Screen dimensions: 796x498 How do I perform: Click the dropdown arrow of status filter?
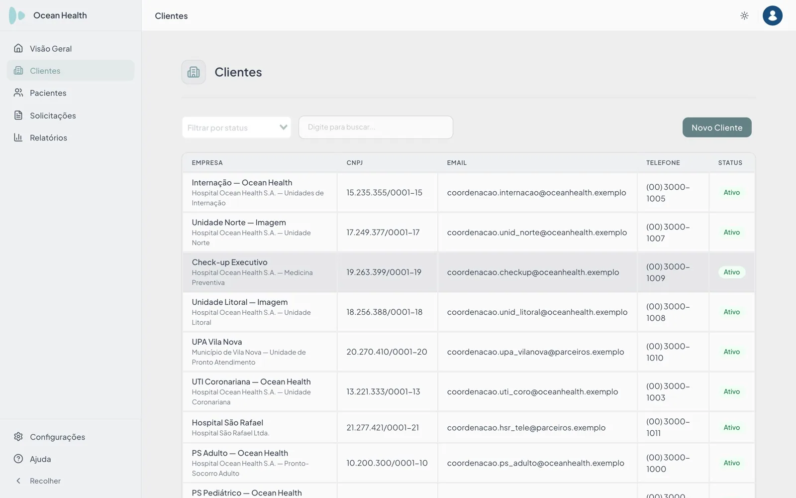click(283, 127)
